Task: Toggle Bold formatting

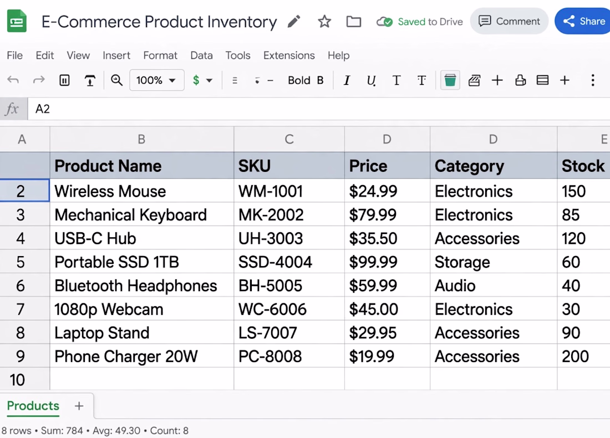Action: click(306, 80)
